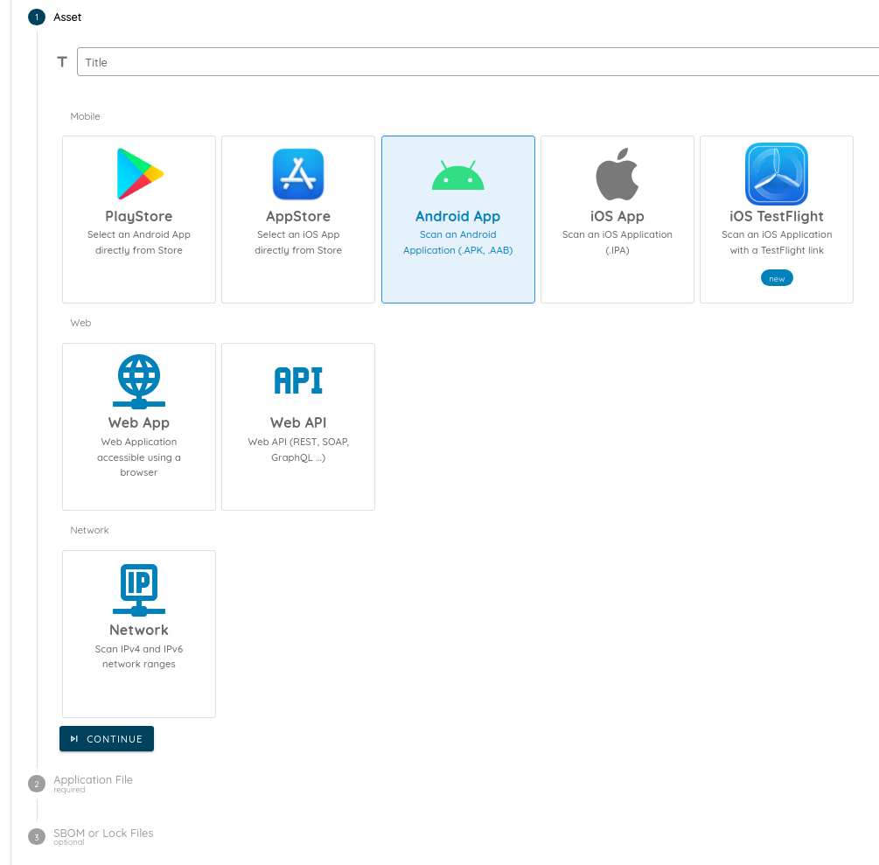Open the SBOM or Lock Files step
The image size is (879, 865).
coord(103,833)
